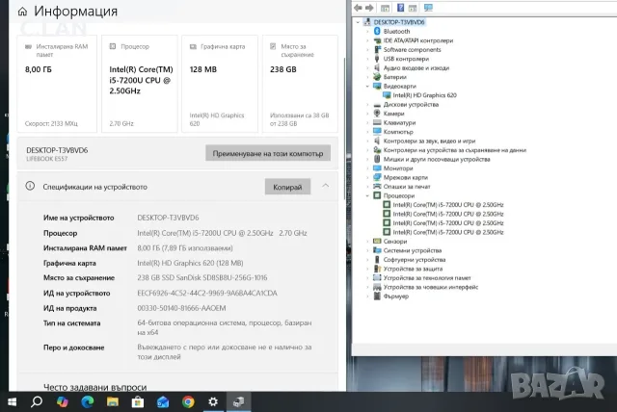Viewport: 617px width, 412px height.
Task: Select the Фърмуер category
Action: point(396,296)
